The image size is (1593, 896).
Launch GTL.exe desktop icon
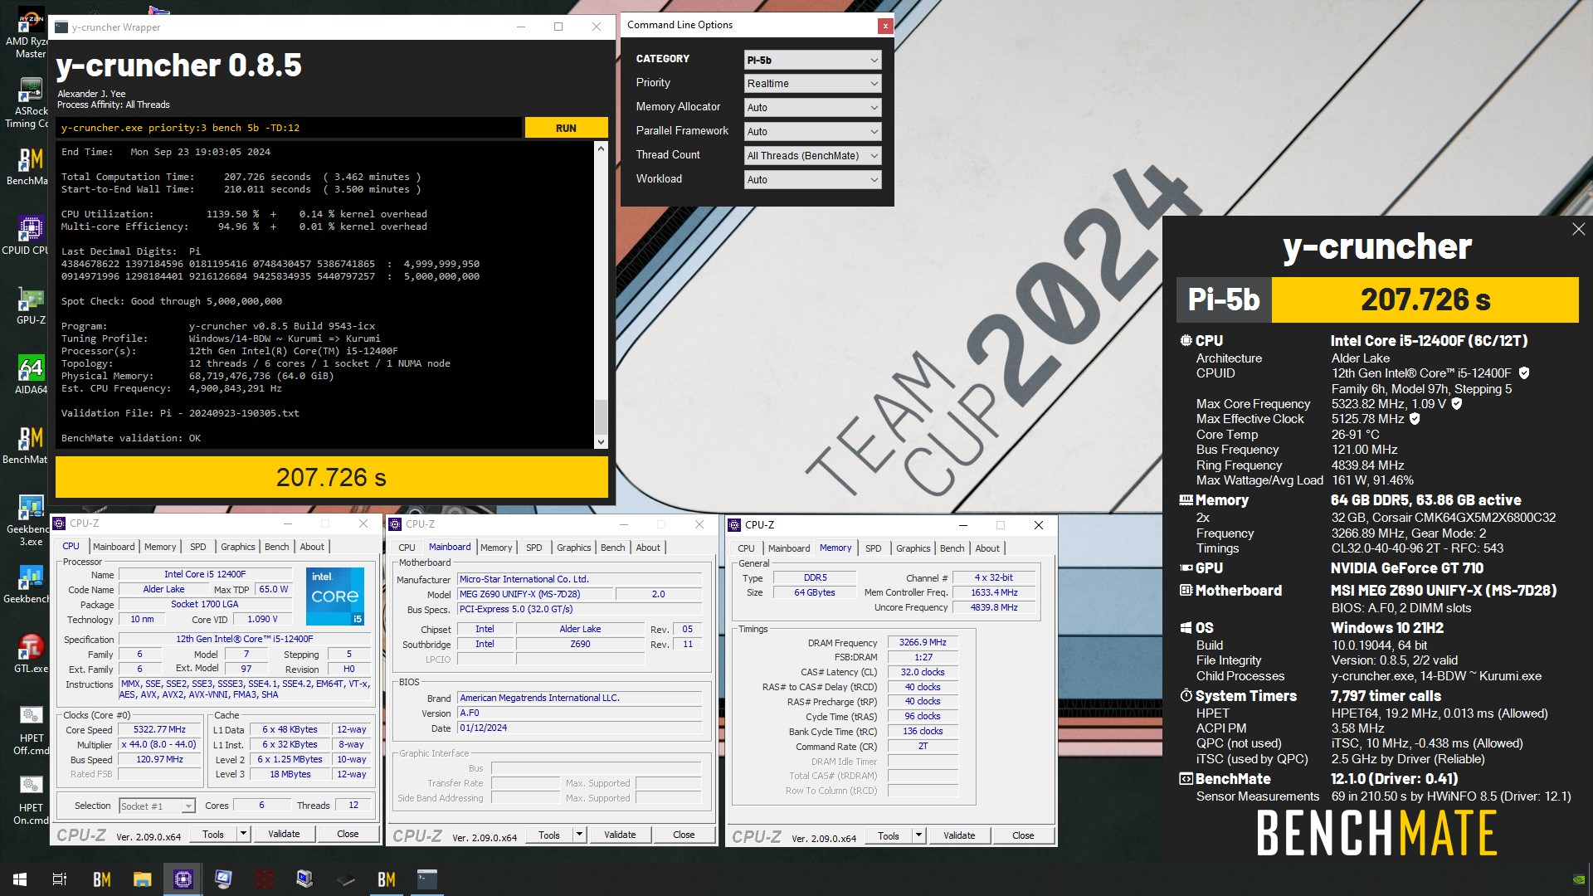30,654
